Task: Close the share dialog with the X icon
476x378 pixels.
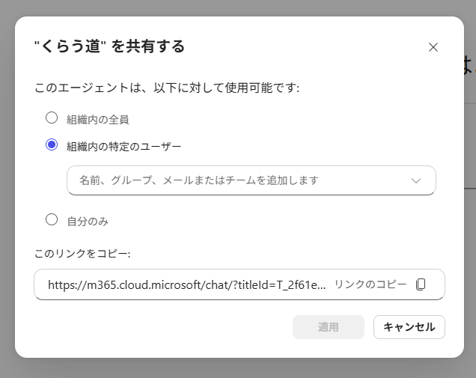Action: click(x=433, y=47)
